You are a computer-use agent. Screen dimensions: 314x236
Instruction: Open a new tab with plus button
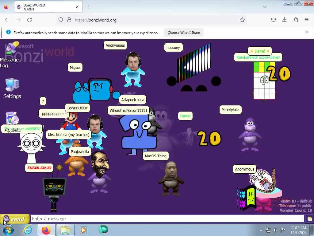click(x=89, y=7)
